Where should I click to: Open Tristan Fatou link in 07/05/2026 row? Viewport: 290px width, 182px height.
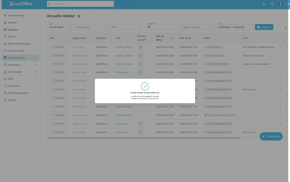(x=79, y=107)
